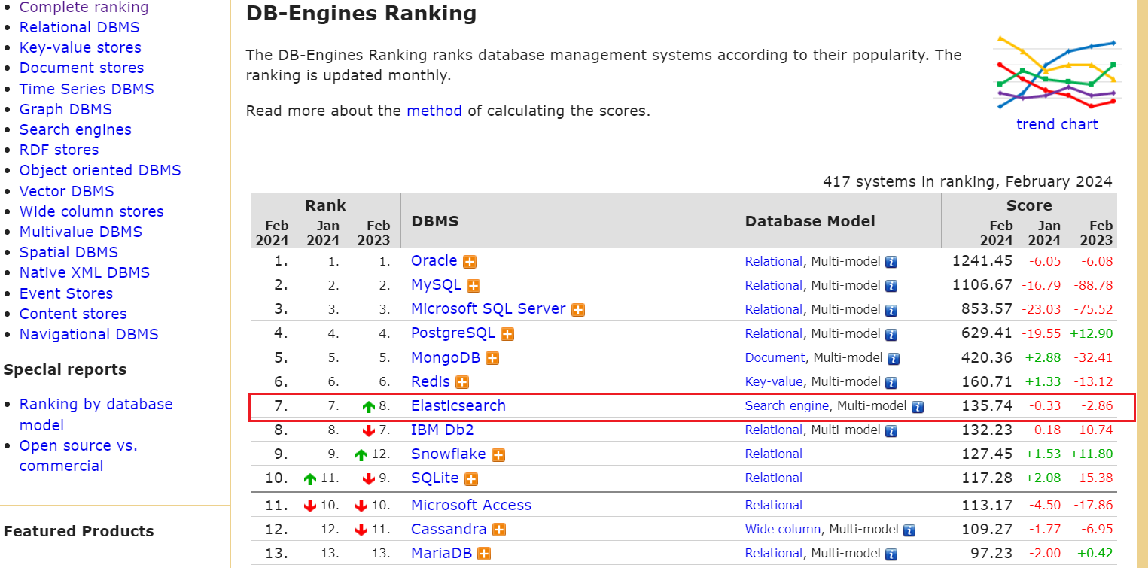Open the MariaDB DBMS link
1148x568 pixels.
click(441, 553)
